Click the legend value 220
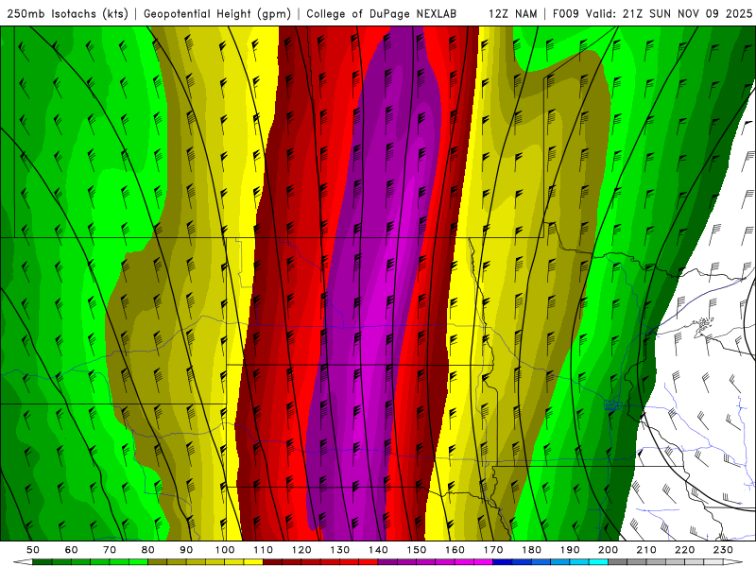The height and width of the screenshot is (567, 756). pyautogui.click(x=685, y=550)
